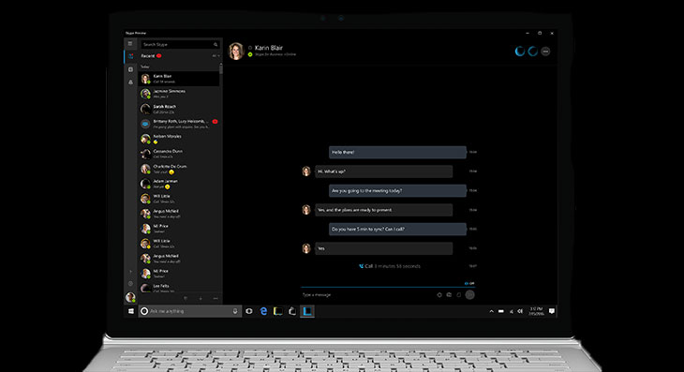This screenshot has height=372, width=684.
Task: Start a video call with Karin Blair
Action: click(x=519, y=52)
